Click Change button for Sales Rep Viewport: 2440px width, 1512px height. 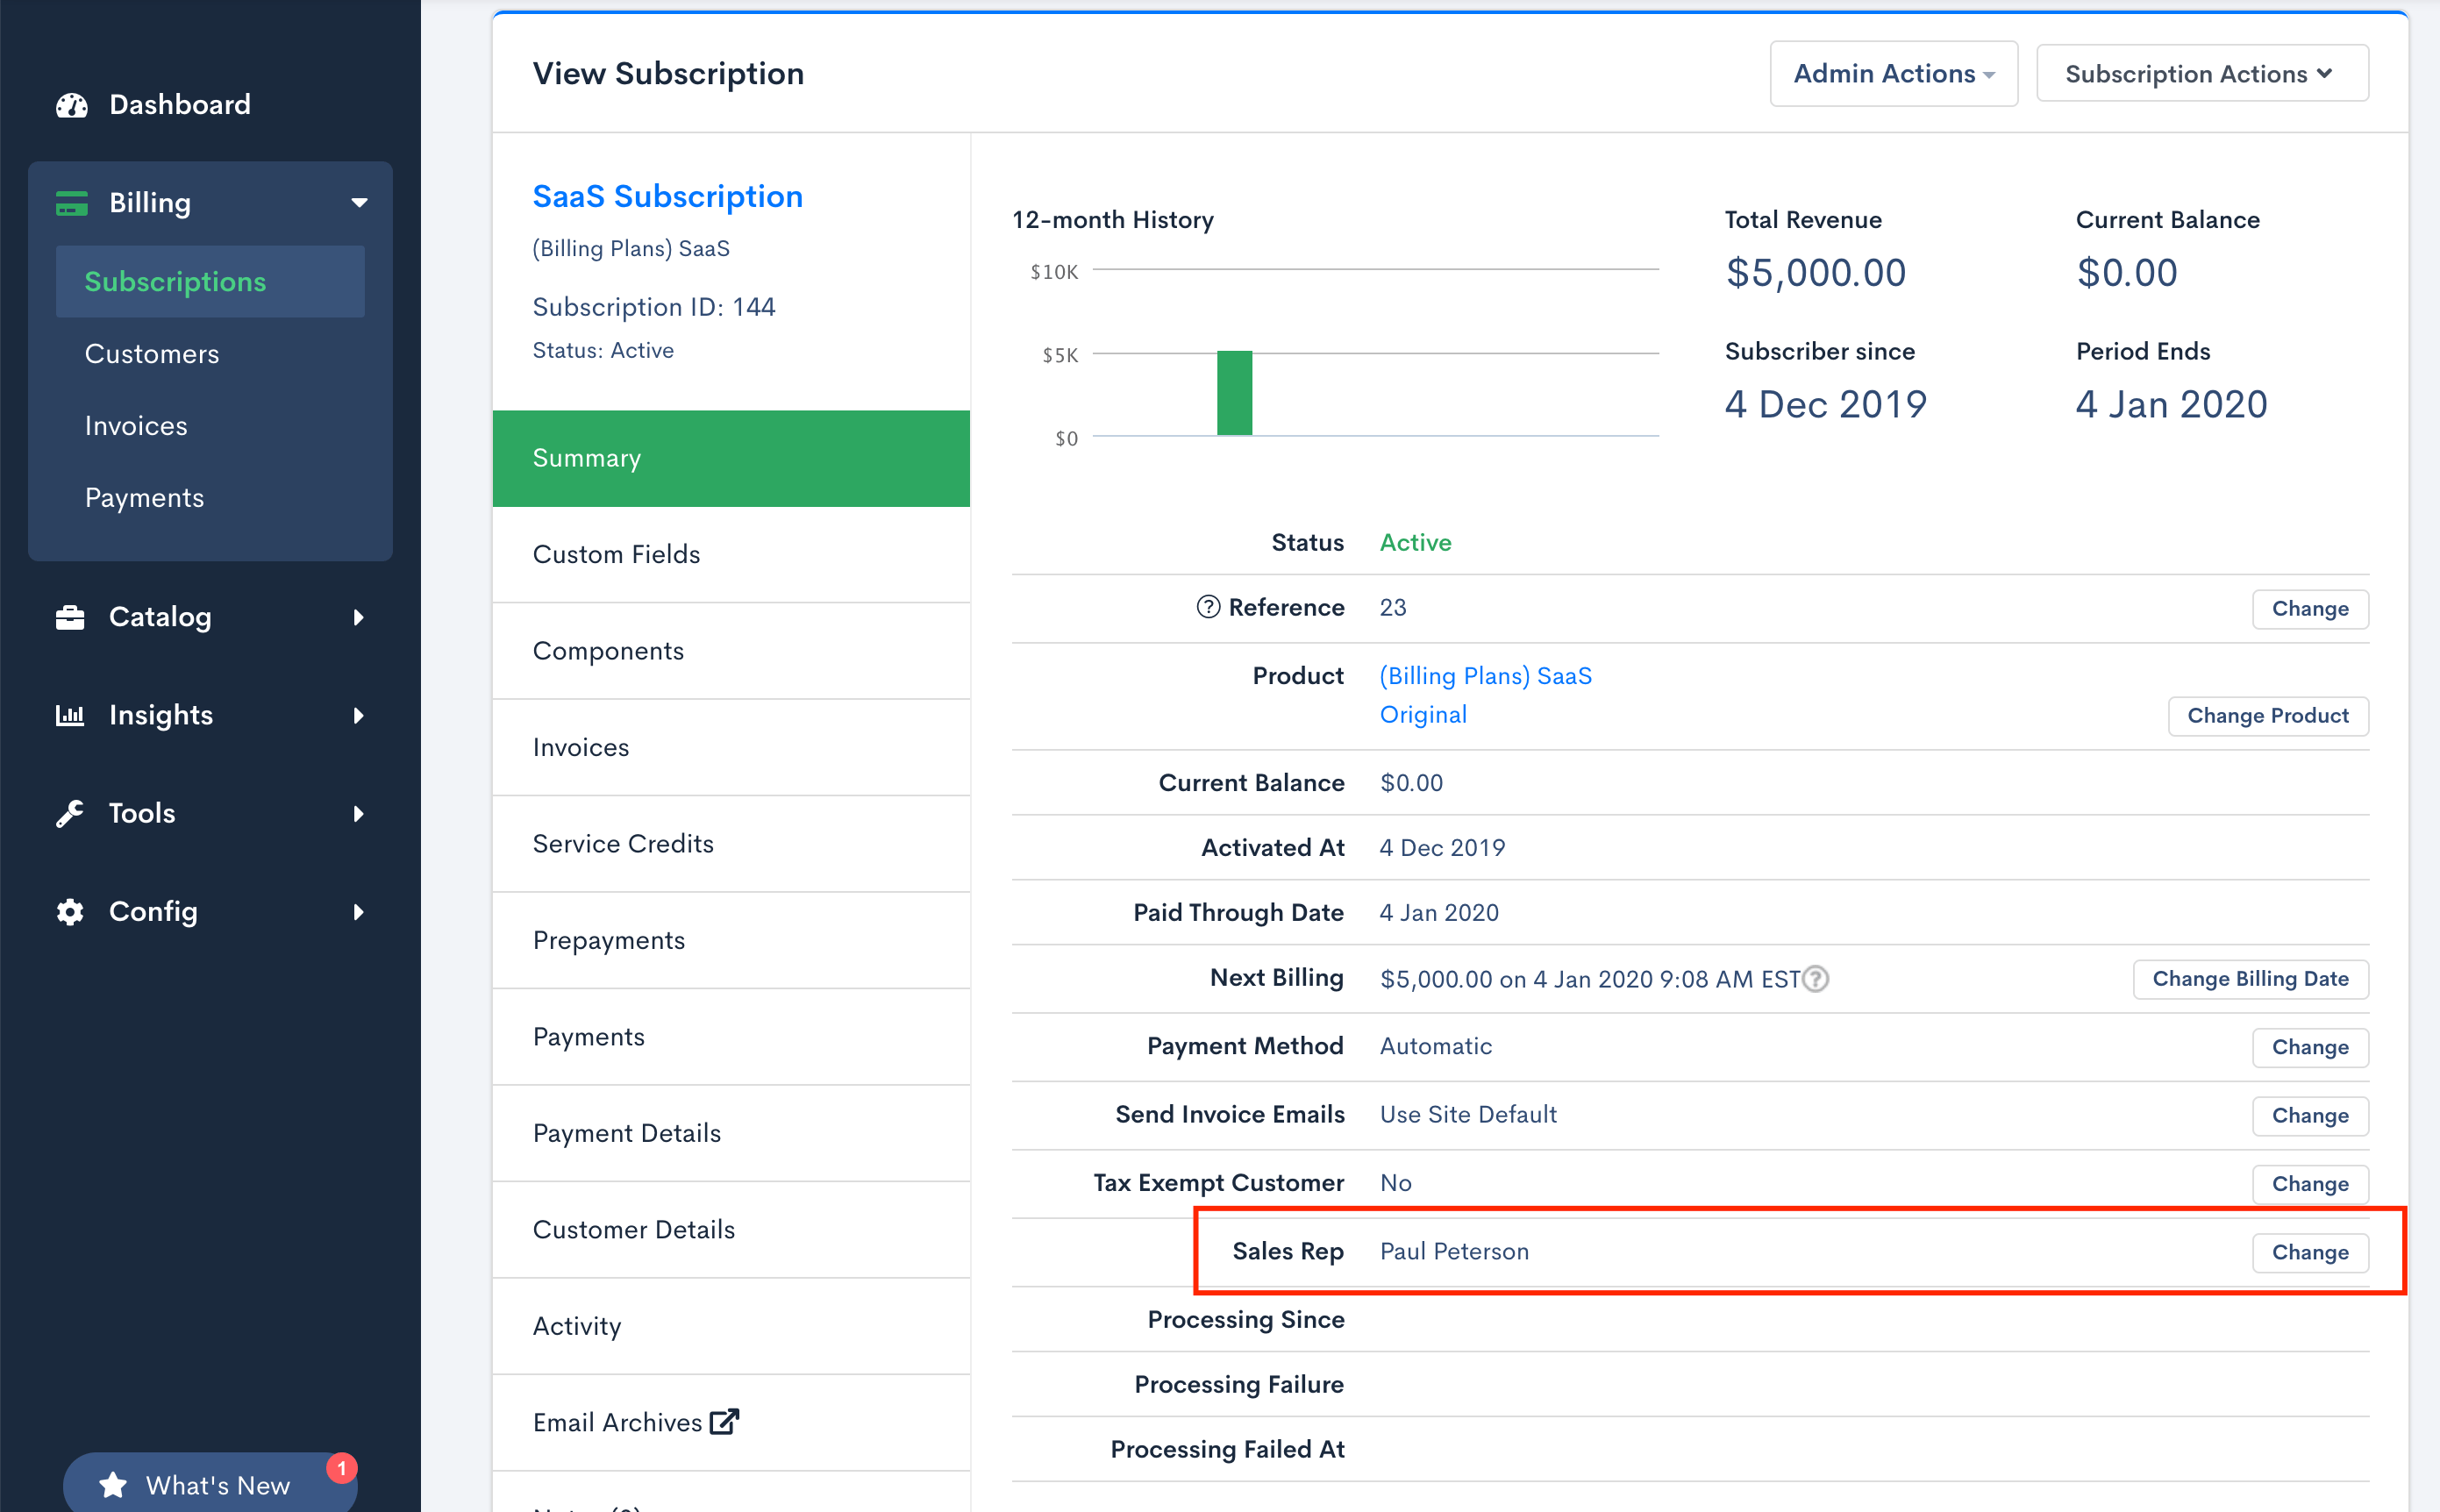click(2309, 1252)
